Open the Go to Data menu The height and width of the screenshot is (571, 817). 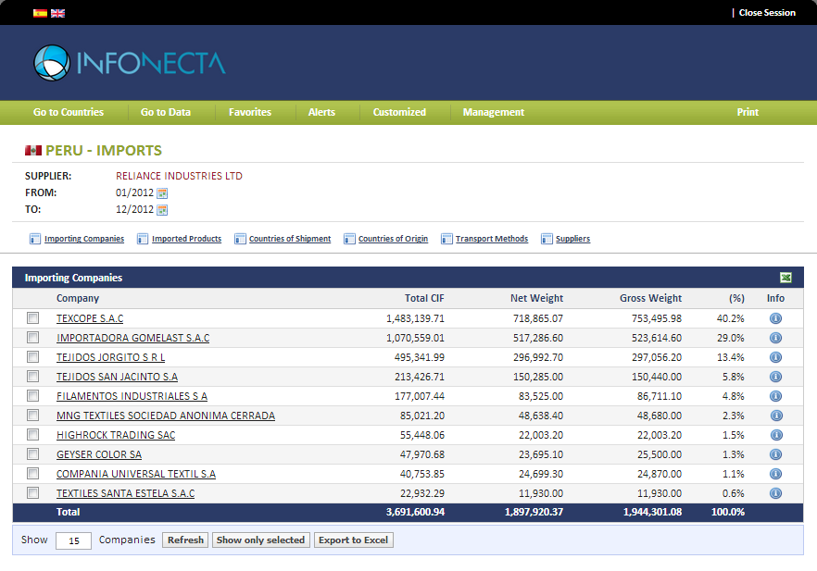(x=166, y=112)
